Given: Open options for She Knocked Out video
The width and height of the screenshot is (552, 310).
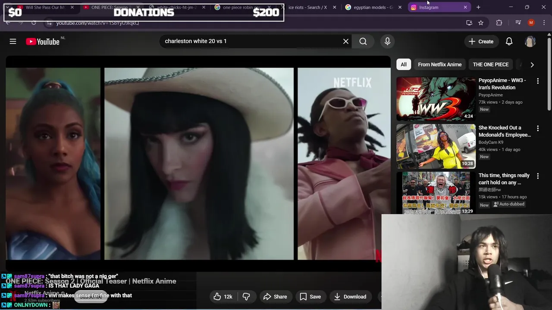Looking at the screenshot, I should click(538, 128).
